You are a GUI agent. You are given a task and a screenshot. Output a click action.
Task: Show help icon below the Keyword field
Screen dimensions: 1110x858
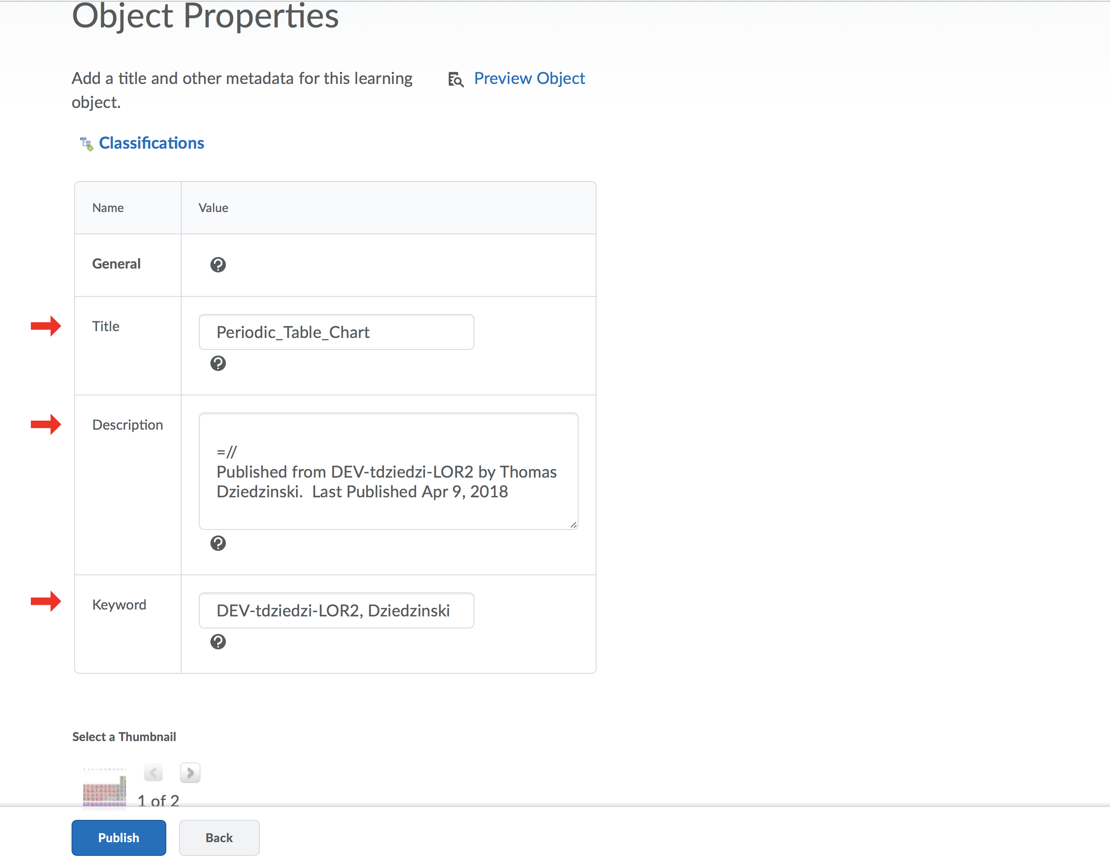[x=218, y=642]
